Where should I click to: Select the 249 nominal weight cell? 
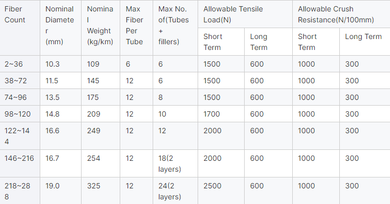point(100,136)
